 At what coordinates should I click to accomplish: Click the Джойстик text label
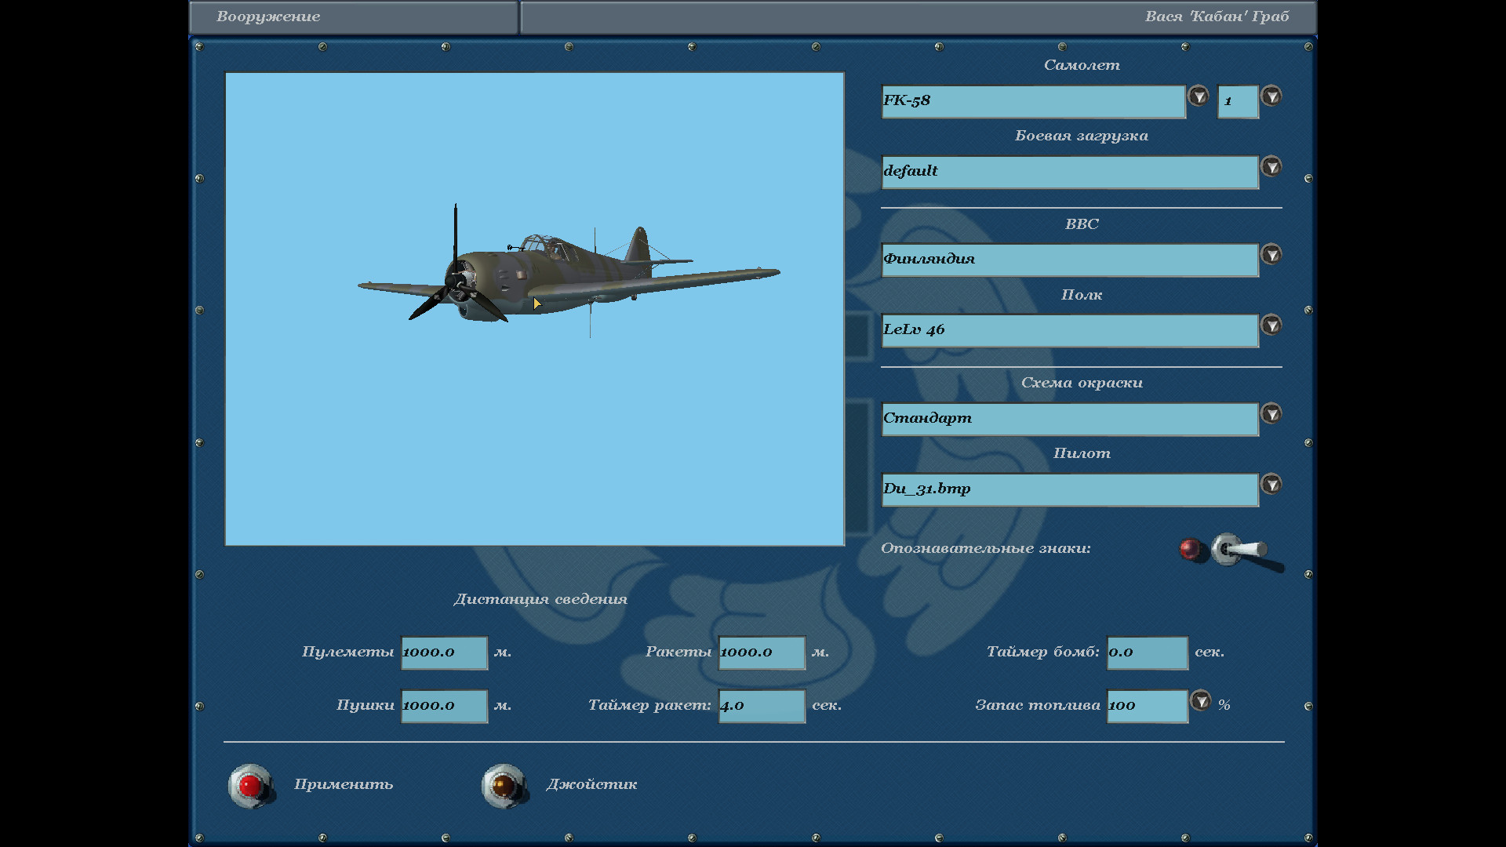pos(591,784)
